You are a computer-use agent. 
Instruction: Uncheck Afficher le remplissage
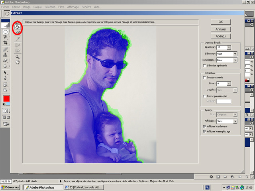204,132
